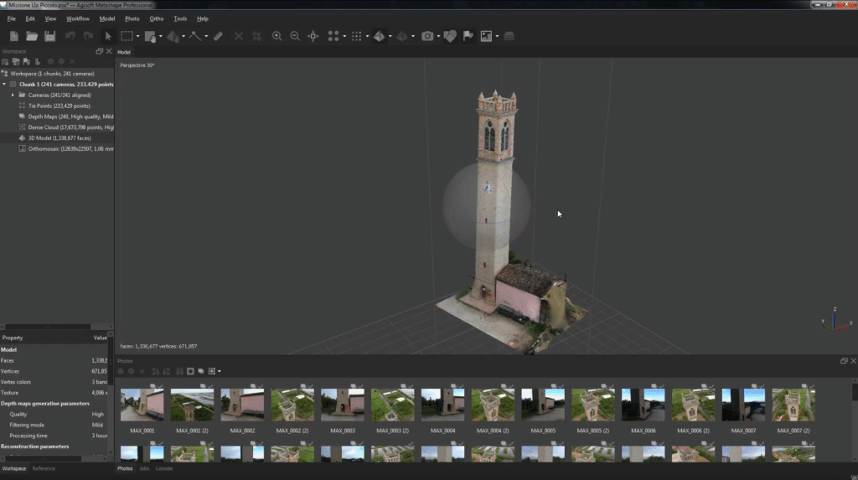Select the Rectangle Selection tool
This screenshot has width=858, height=480.
click(x=127, y=36)
